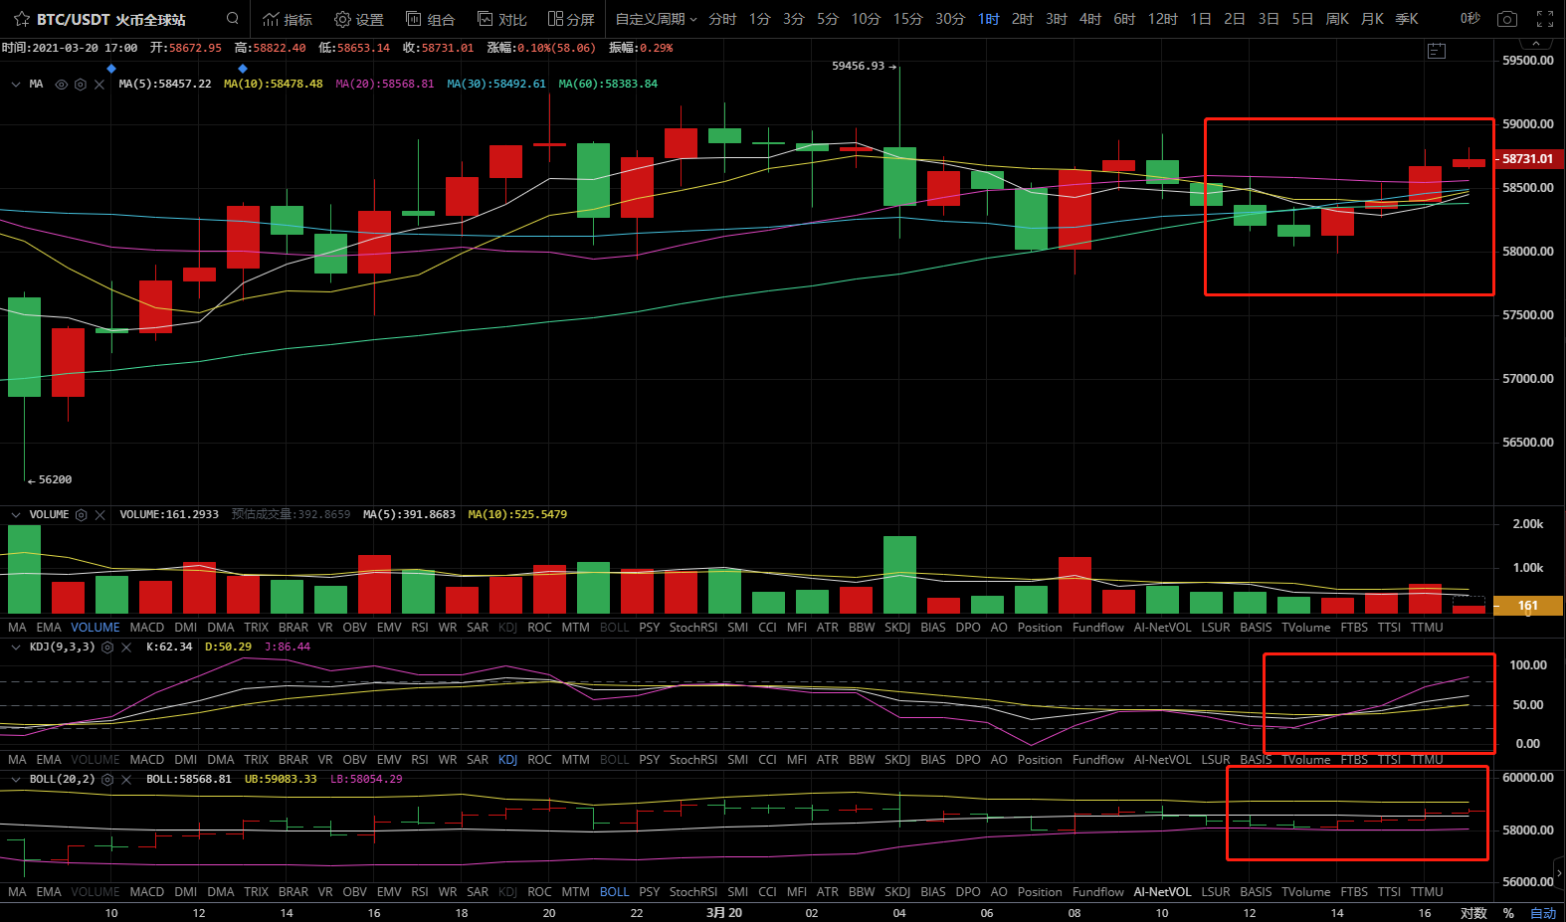Select the 1分 timeframe
The image size is (1566, 922).
click(x=760, y=19)
